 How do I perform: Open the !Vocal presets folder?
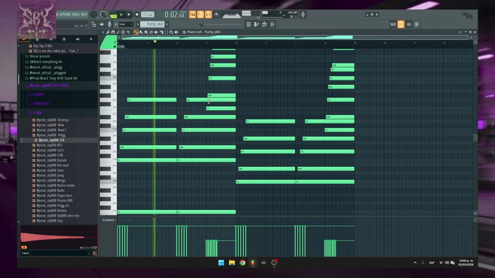pyautogui.click(x=40, y=56)
